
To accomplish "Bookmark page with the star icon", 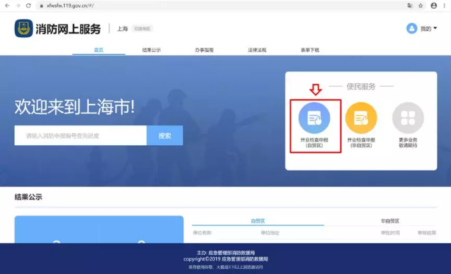I will [421, 5].
